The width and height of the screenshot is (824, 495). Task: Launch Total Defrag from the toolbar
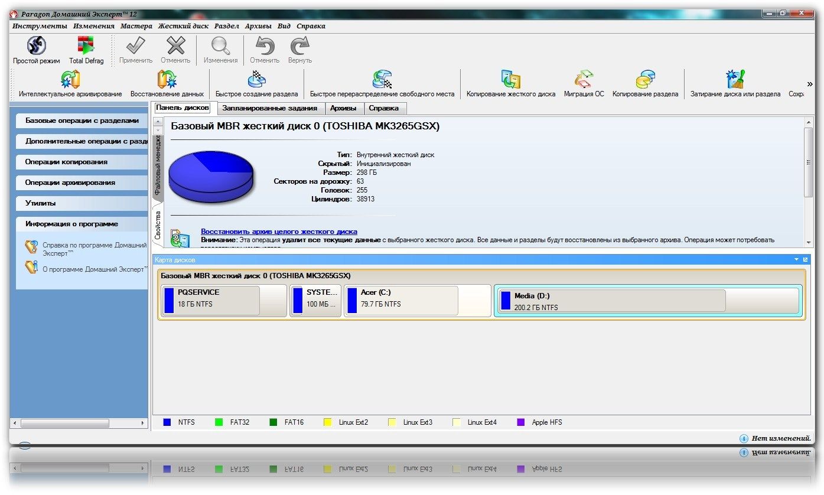(x=86, y=46)
